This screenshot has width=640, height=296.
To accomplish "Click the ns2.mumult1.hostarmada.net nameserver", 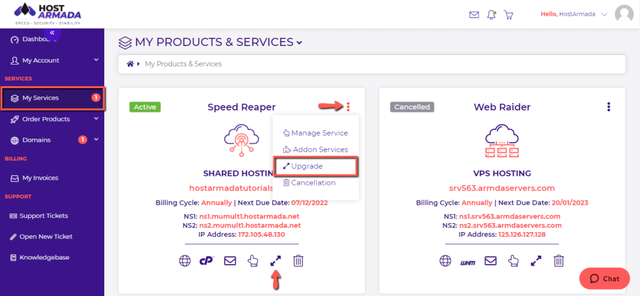I will pyautogui.click(x=250, y=225).
